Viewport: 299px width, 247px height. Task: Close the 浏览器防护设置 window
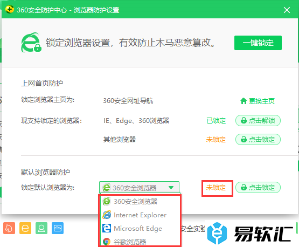(x=287, y=10)
